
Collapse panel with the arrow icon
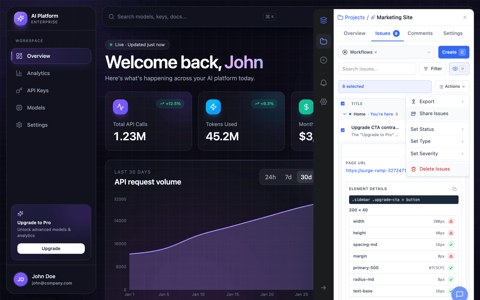[x=324, y=288]
